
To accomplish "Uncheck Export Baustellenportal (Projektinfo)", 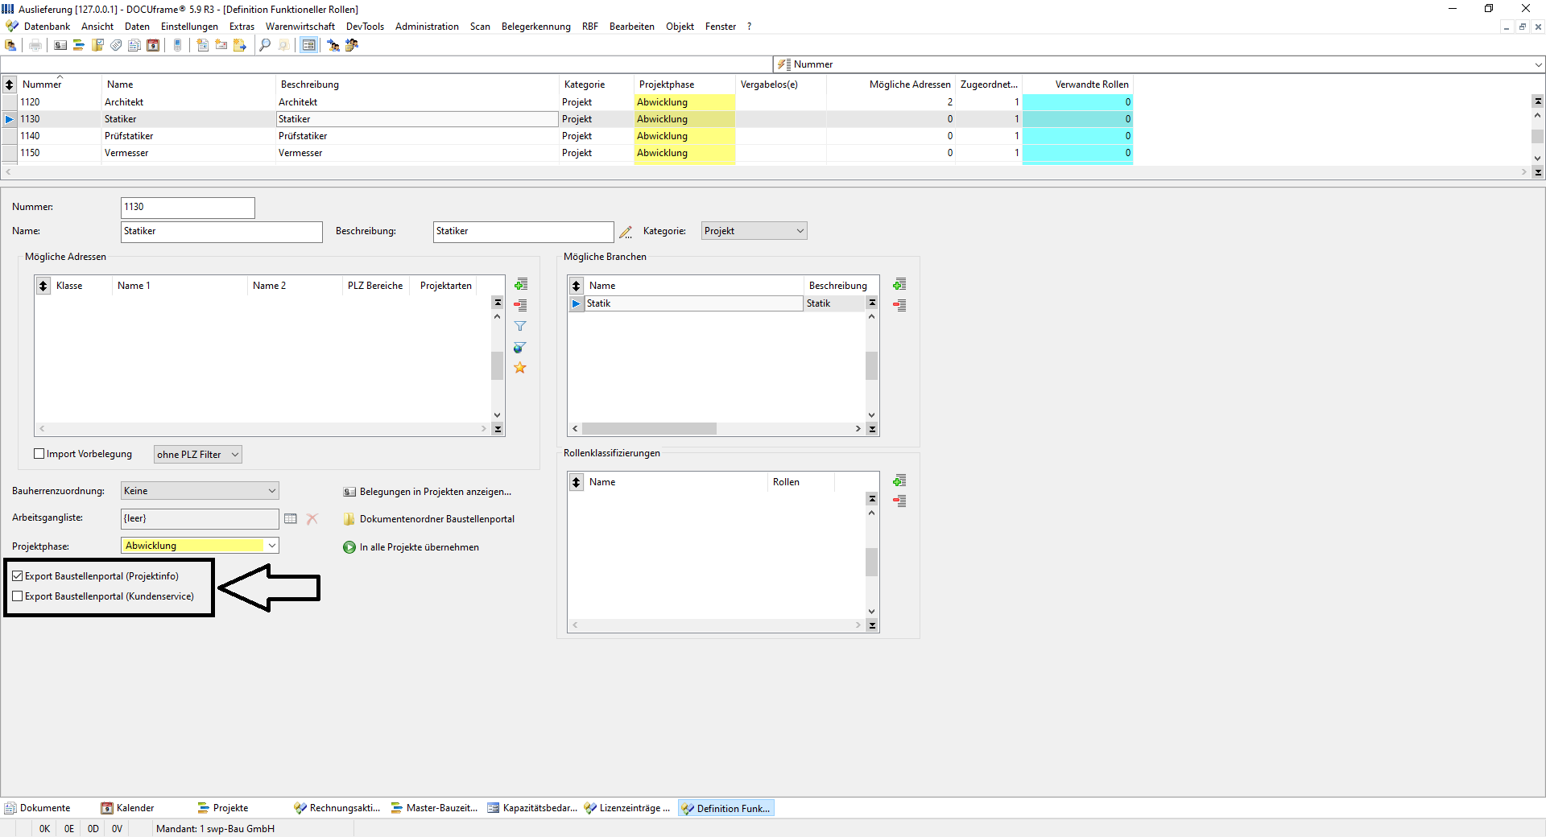I will pyautogui.click(x=18, y=576).
